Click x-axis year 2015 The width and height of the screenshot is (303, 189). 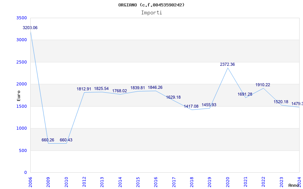pos(138,182)
